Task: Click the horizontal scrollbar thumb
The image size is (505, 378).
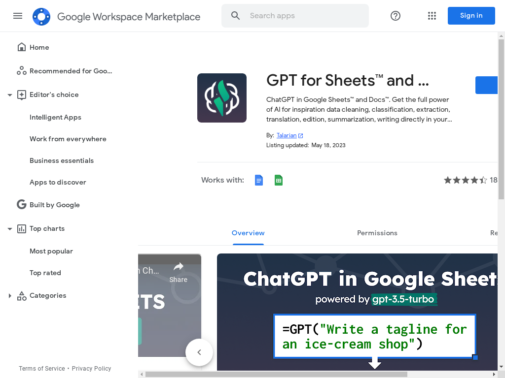Action: coord(276,375)
